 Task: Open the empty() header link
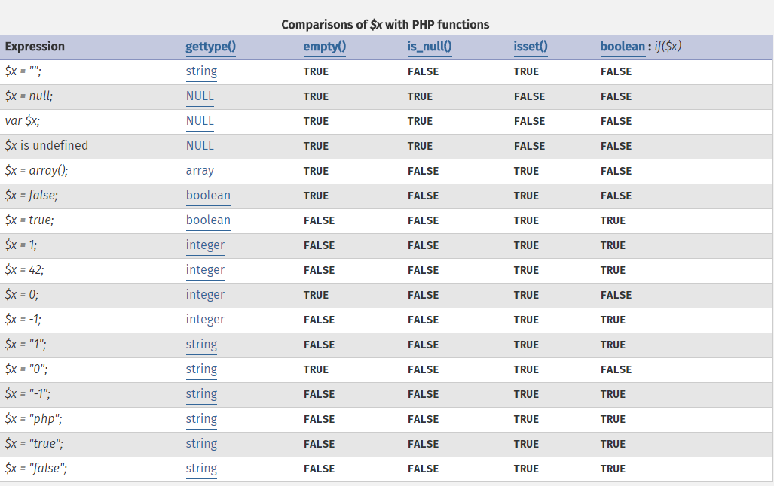(x=324, y=47)
